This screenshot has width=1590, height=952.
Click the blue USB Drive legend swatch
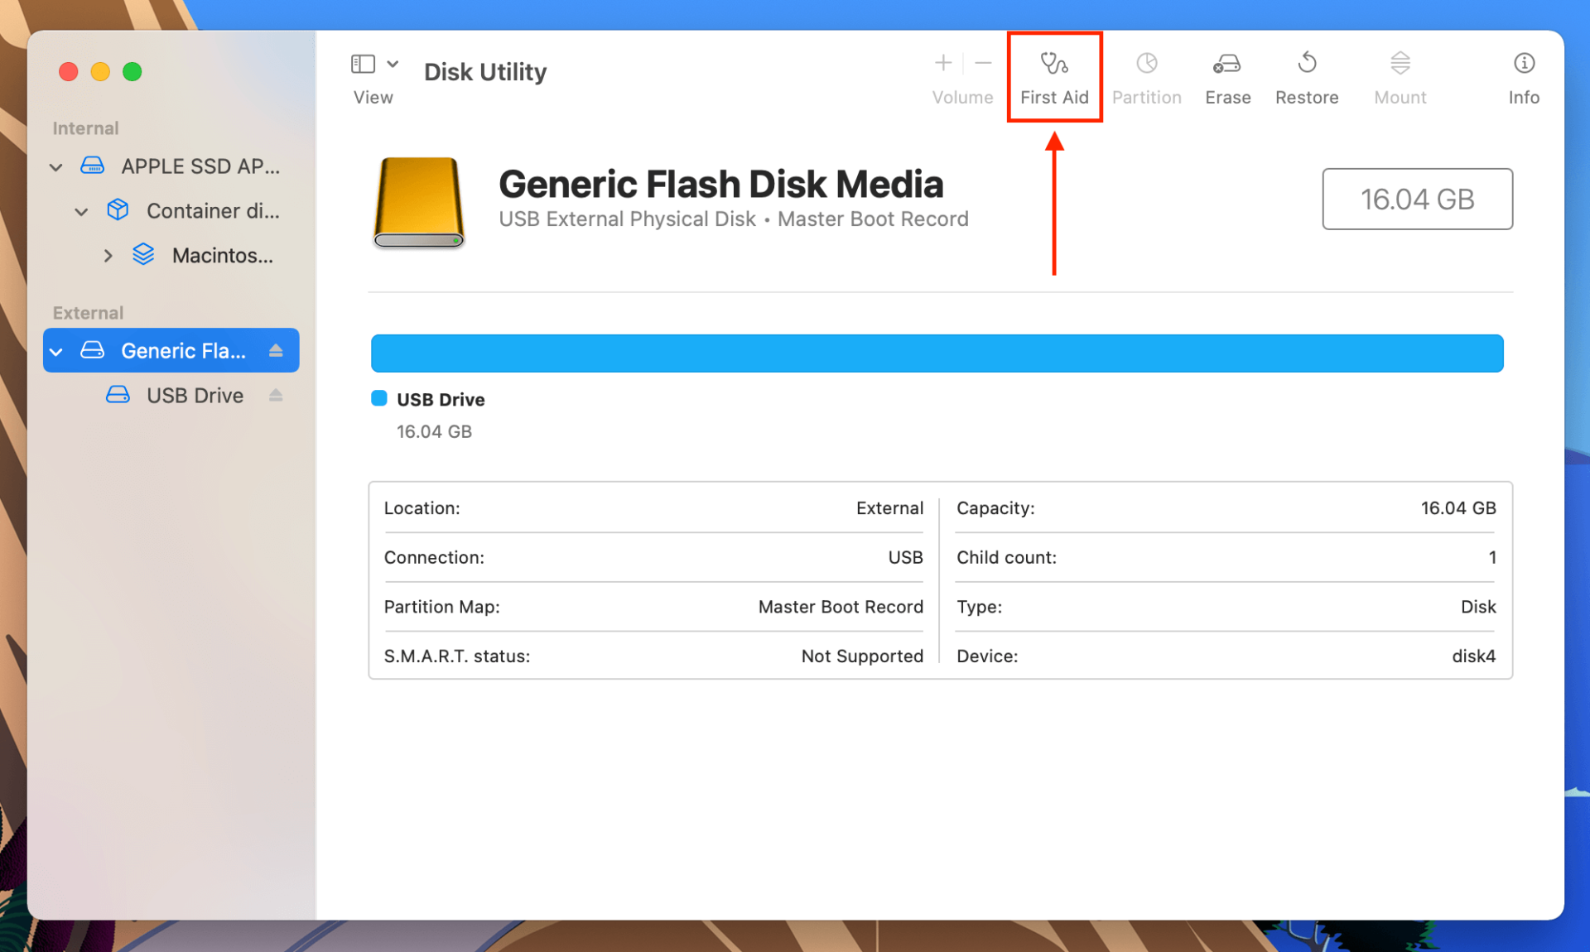[378, 398]
